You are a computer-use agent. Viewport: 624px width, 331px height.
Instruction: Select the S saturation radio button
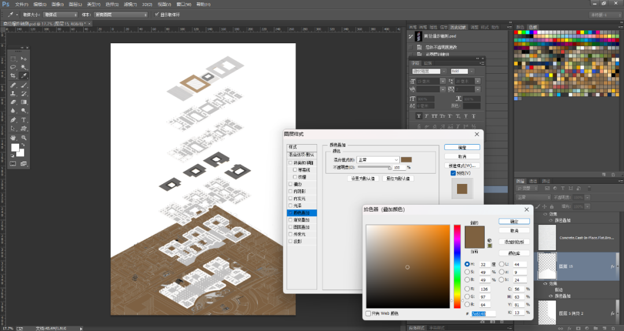(467, 272)
